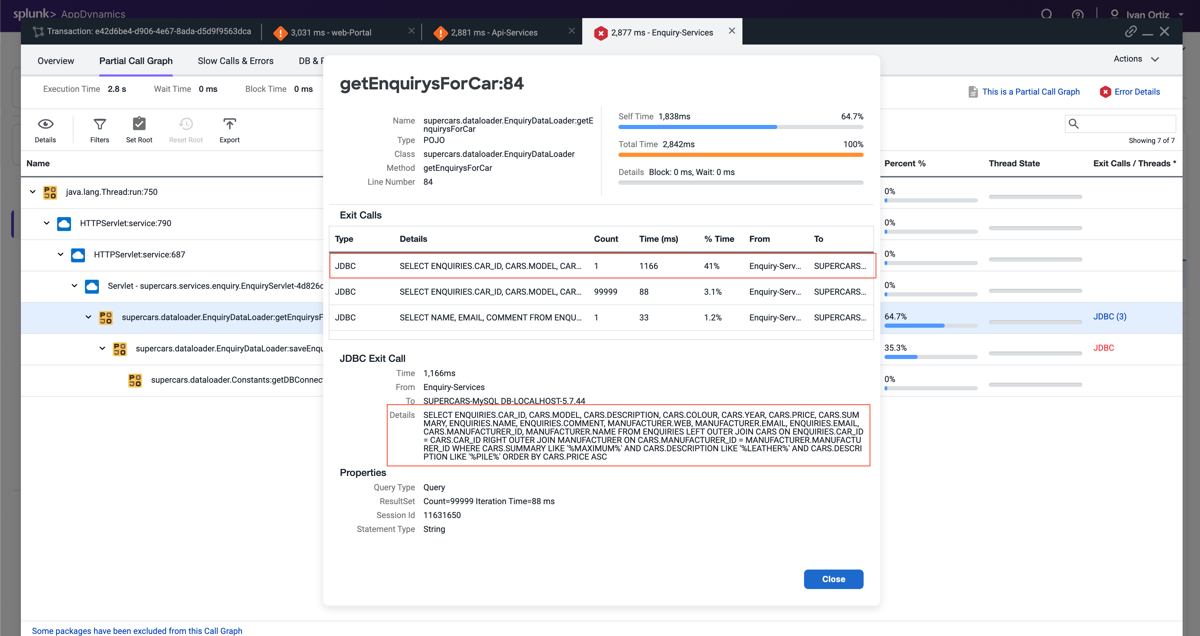Select the JDBC row with count 99999
Screen dimensions: 1200x636
click(x=600, y=292)
